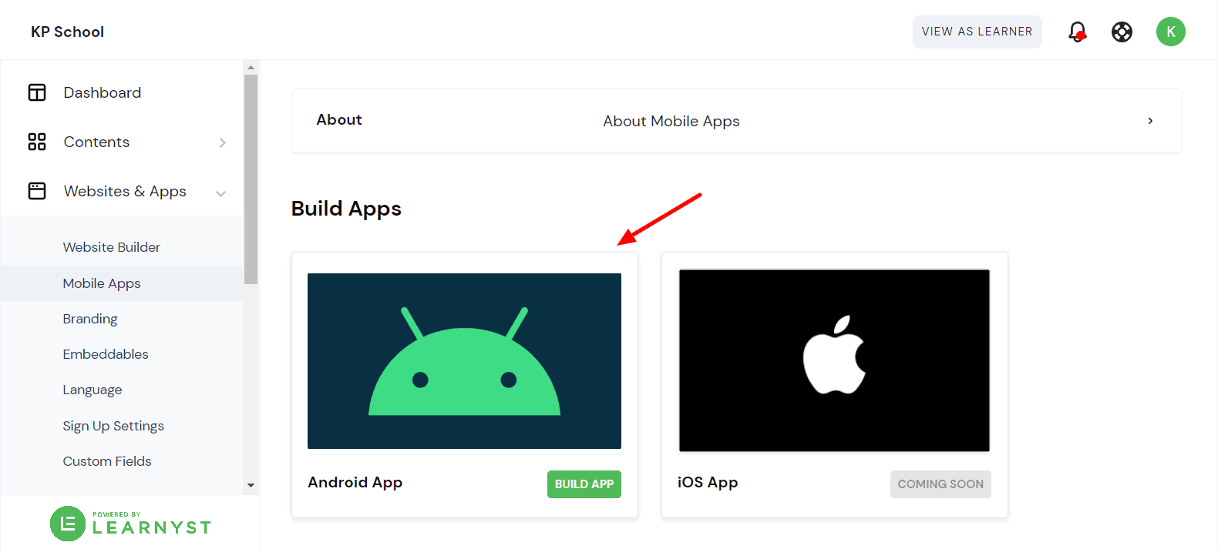Image resolution: width=1218 pixels, height=549 pixels.
Task: Click the Websites & Apps window icon
Action: pyautogui.click(x=37, y=191)
